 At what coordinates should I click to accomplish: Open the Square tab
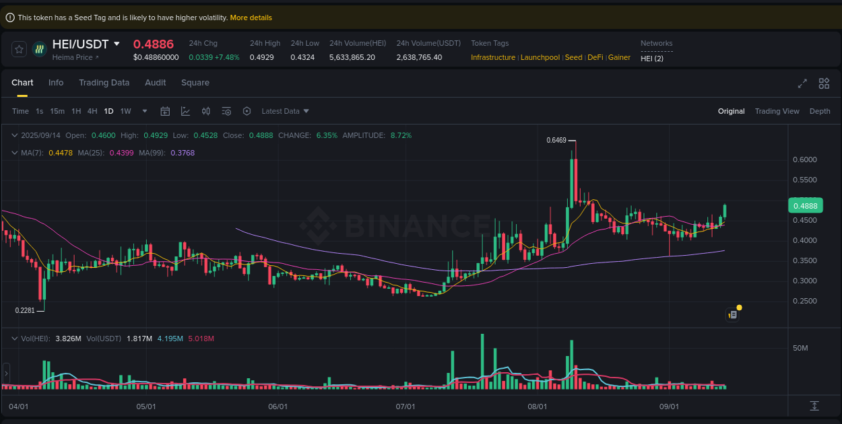pyautogui.click(x=195, y=83)
